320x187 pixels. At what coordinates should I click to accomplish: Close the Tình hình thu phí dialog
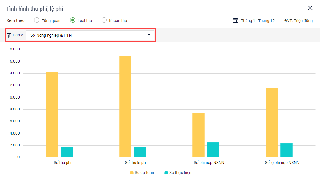[310, 8]
